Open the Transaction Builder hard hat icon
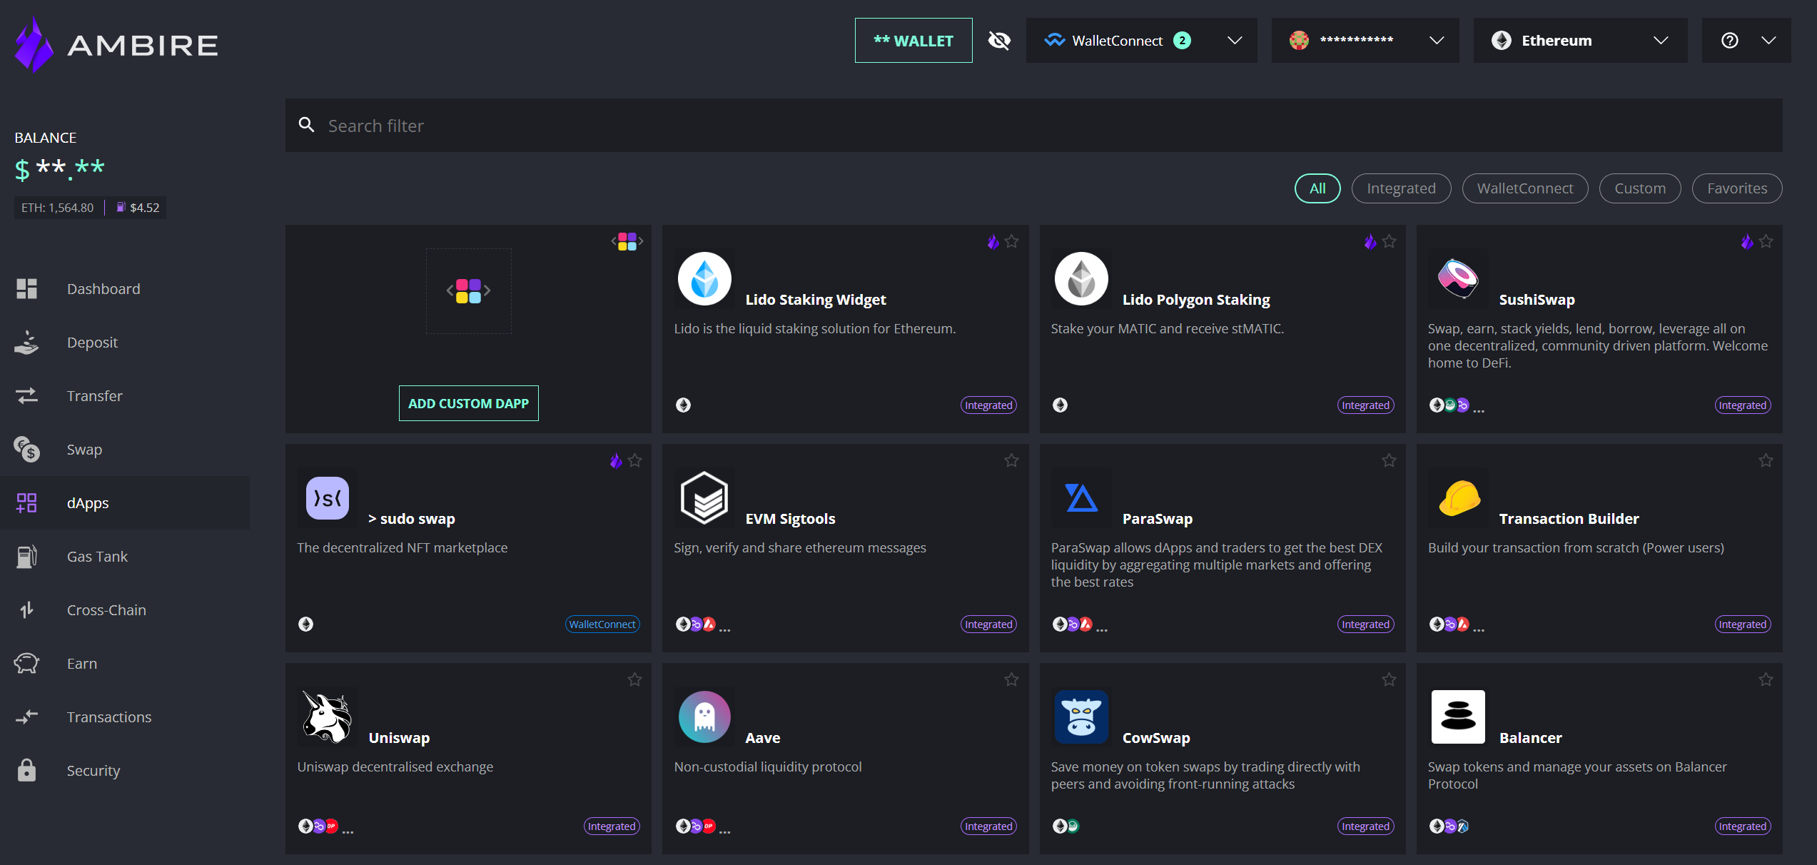 [1458, 497]
